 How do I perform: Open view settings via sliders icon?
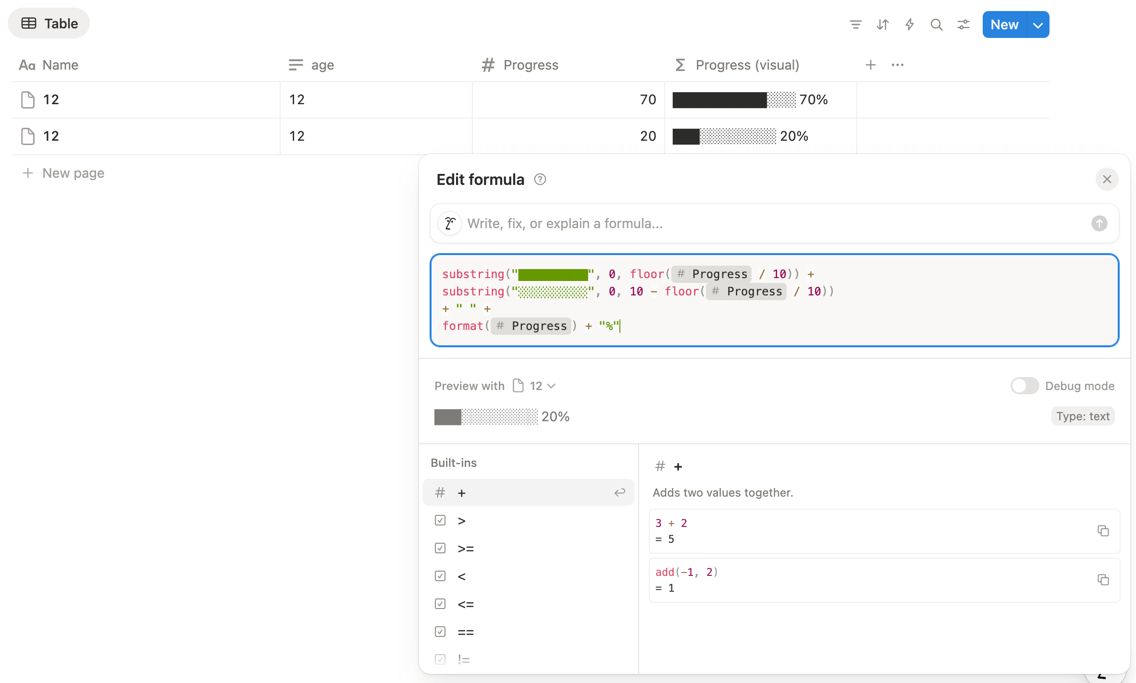[963, 24]
